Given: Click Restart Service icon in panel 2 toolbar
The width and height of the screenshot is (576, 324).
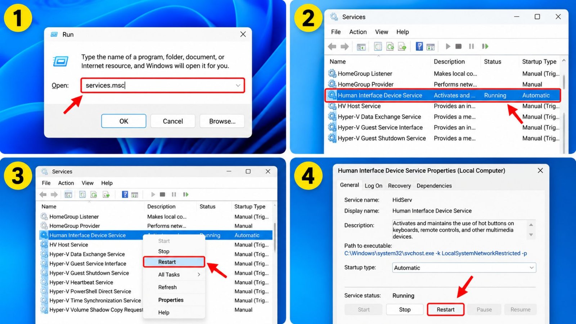Looking at the screenshot, I should pyautogui.click(x=485, y=46).
